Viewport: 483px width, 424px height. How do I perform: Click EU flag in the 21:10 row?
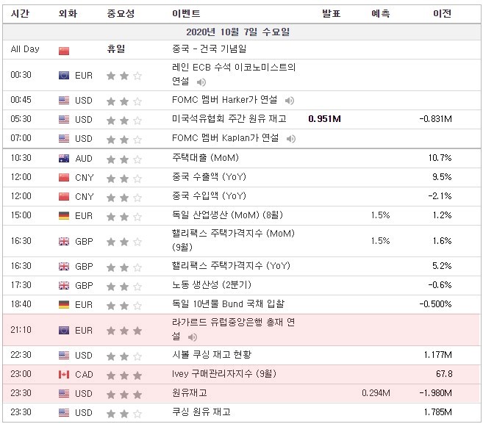click(x=64, y=331)
